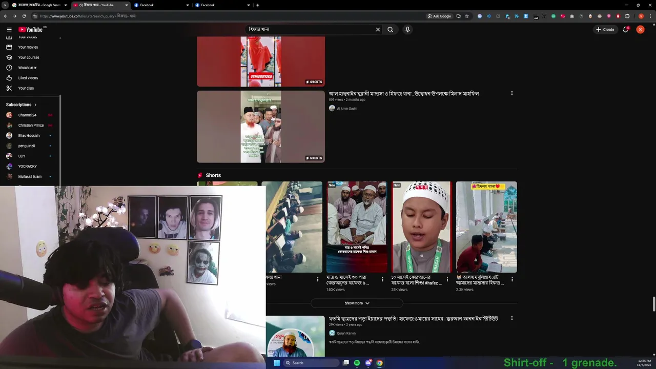Open Spotify from the taskbar
The image size is (656, 369).
click(357, 363)
